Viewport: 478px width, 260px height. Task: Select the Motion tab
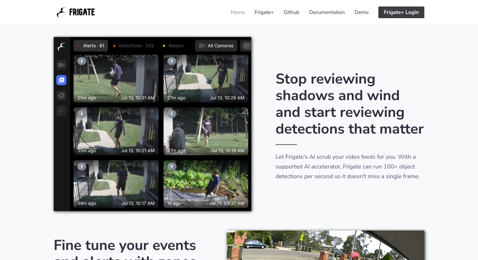click(x=173, y=46)
